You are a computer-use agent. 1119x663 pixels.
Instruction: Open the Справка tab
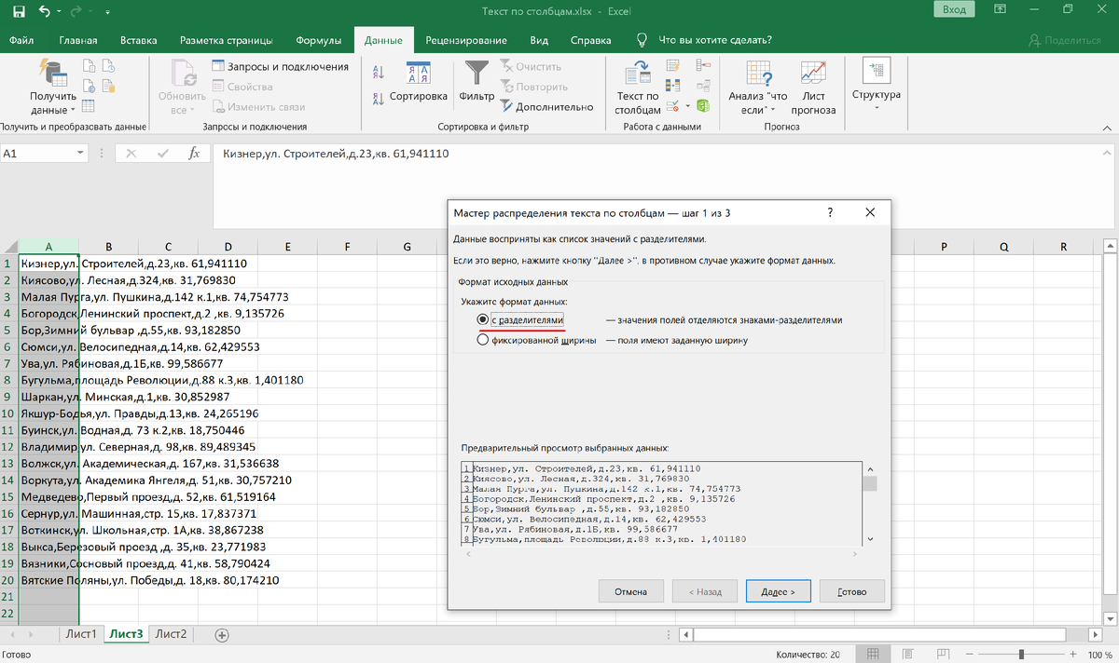tap(590, 40)
